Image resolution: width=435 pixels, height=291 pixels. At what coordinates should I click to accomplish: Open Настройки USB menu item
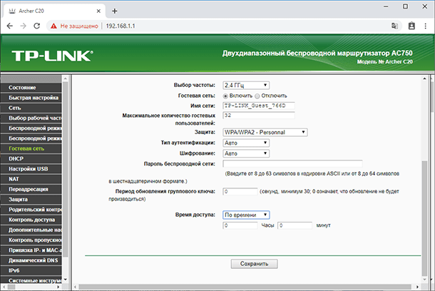(x=31, y=169)
